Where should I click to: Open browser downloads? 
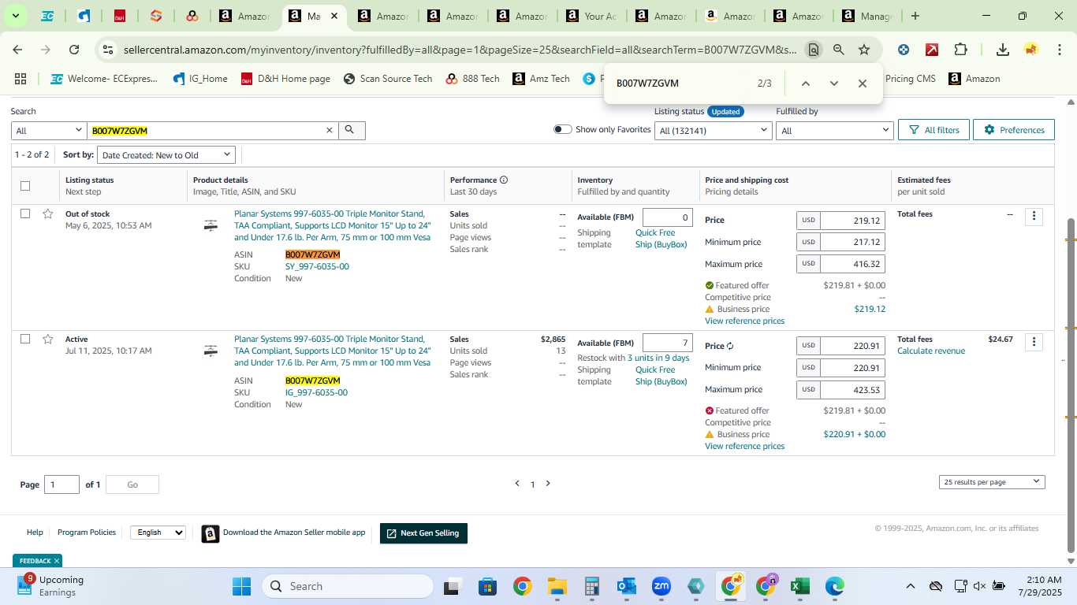(x=1002, y=50)
